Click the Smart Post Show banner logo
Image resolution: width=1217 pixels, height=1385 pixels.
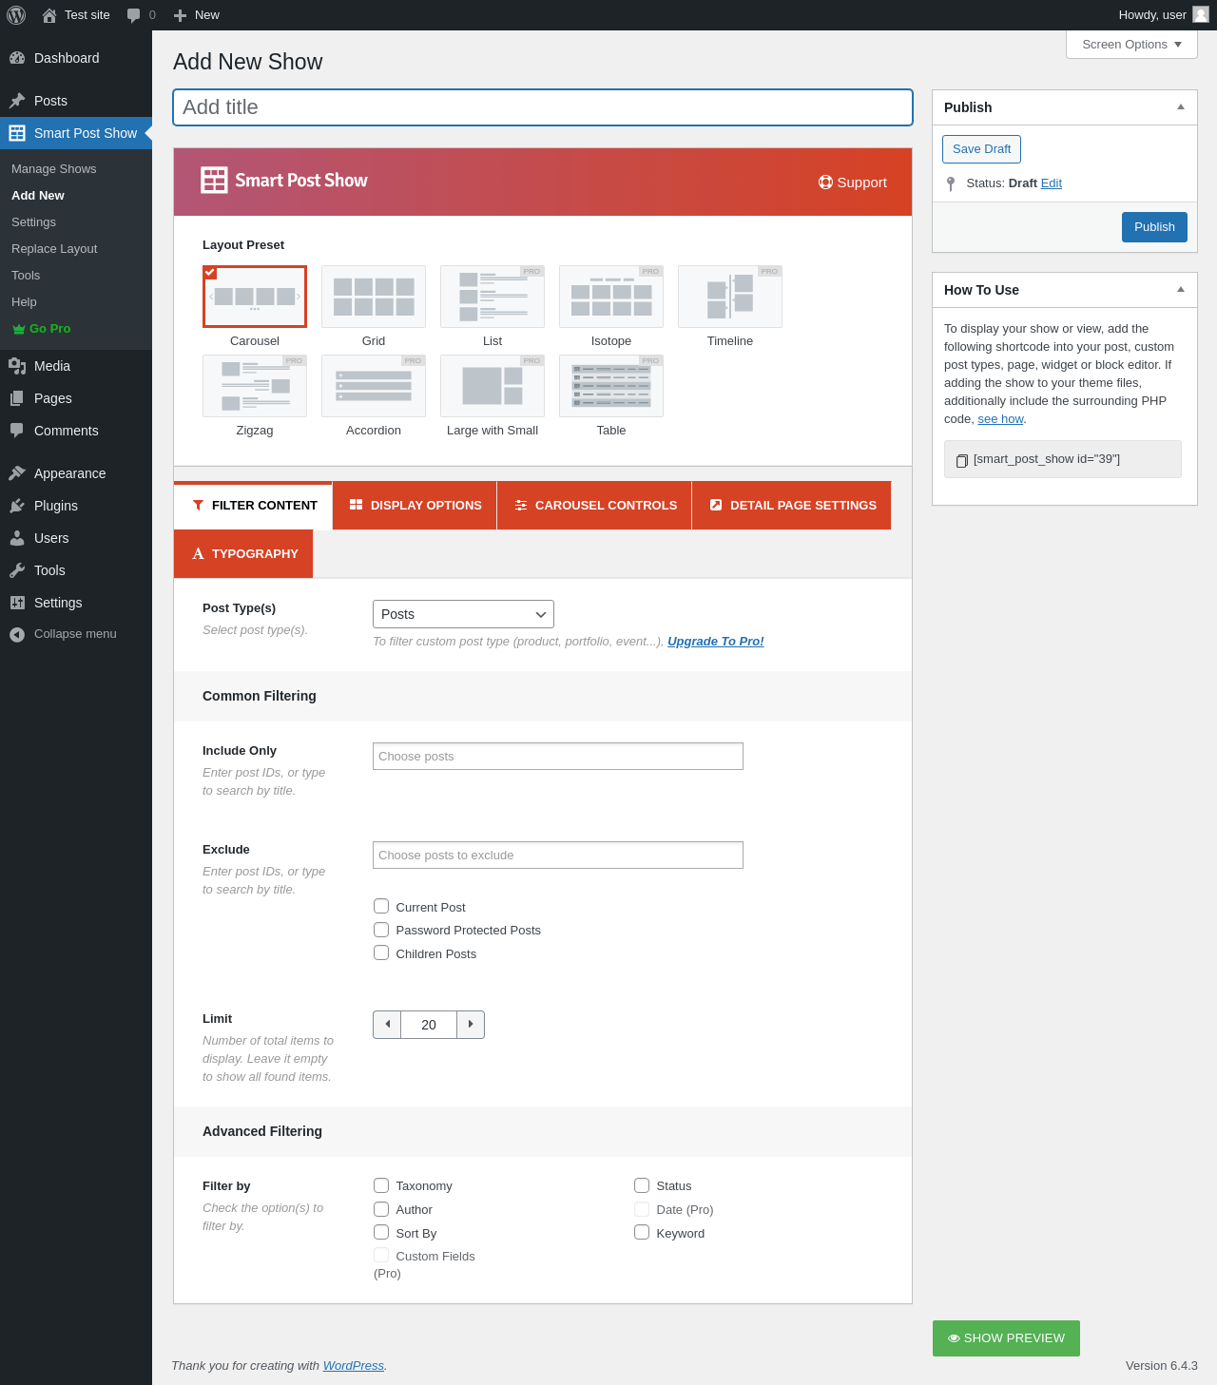click(284, 181)
